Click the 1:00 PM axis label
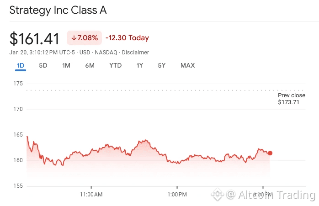 coord(177,195)
